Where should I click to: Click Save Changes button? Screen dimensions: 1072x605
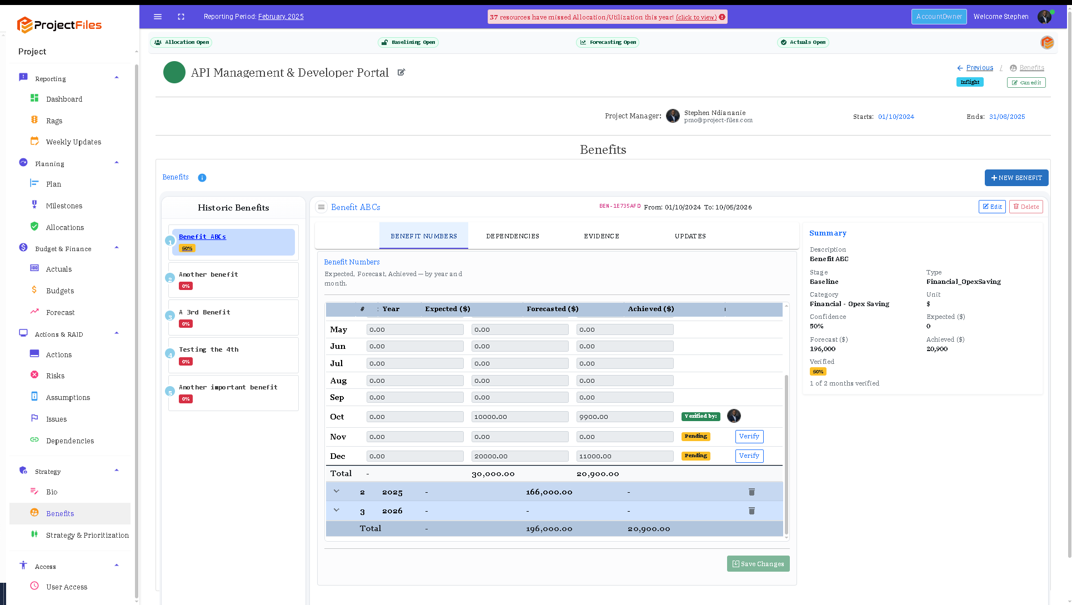[x=758, y=564]
